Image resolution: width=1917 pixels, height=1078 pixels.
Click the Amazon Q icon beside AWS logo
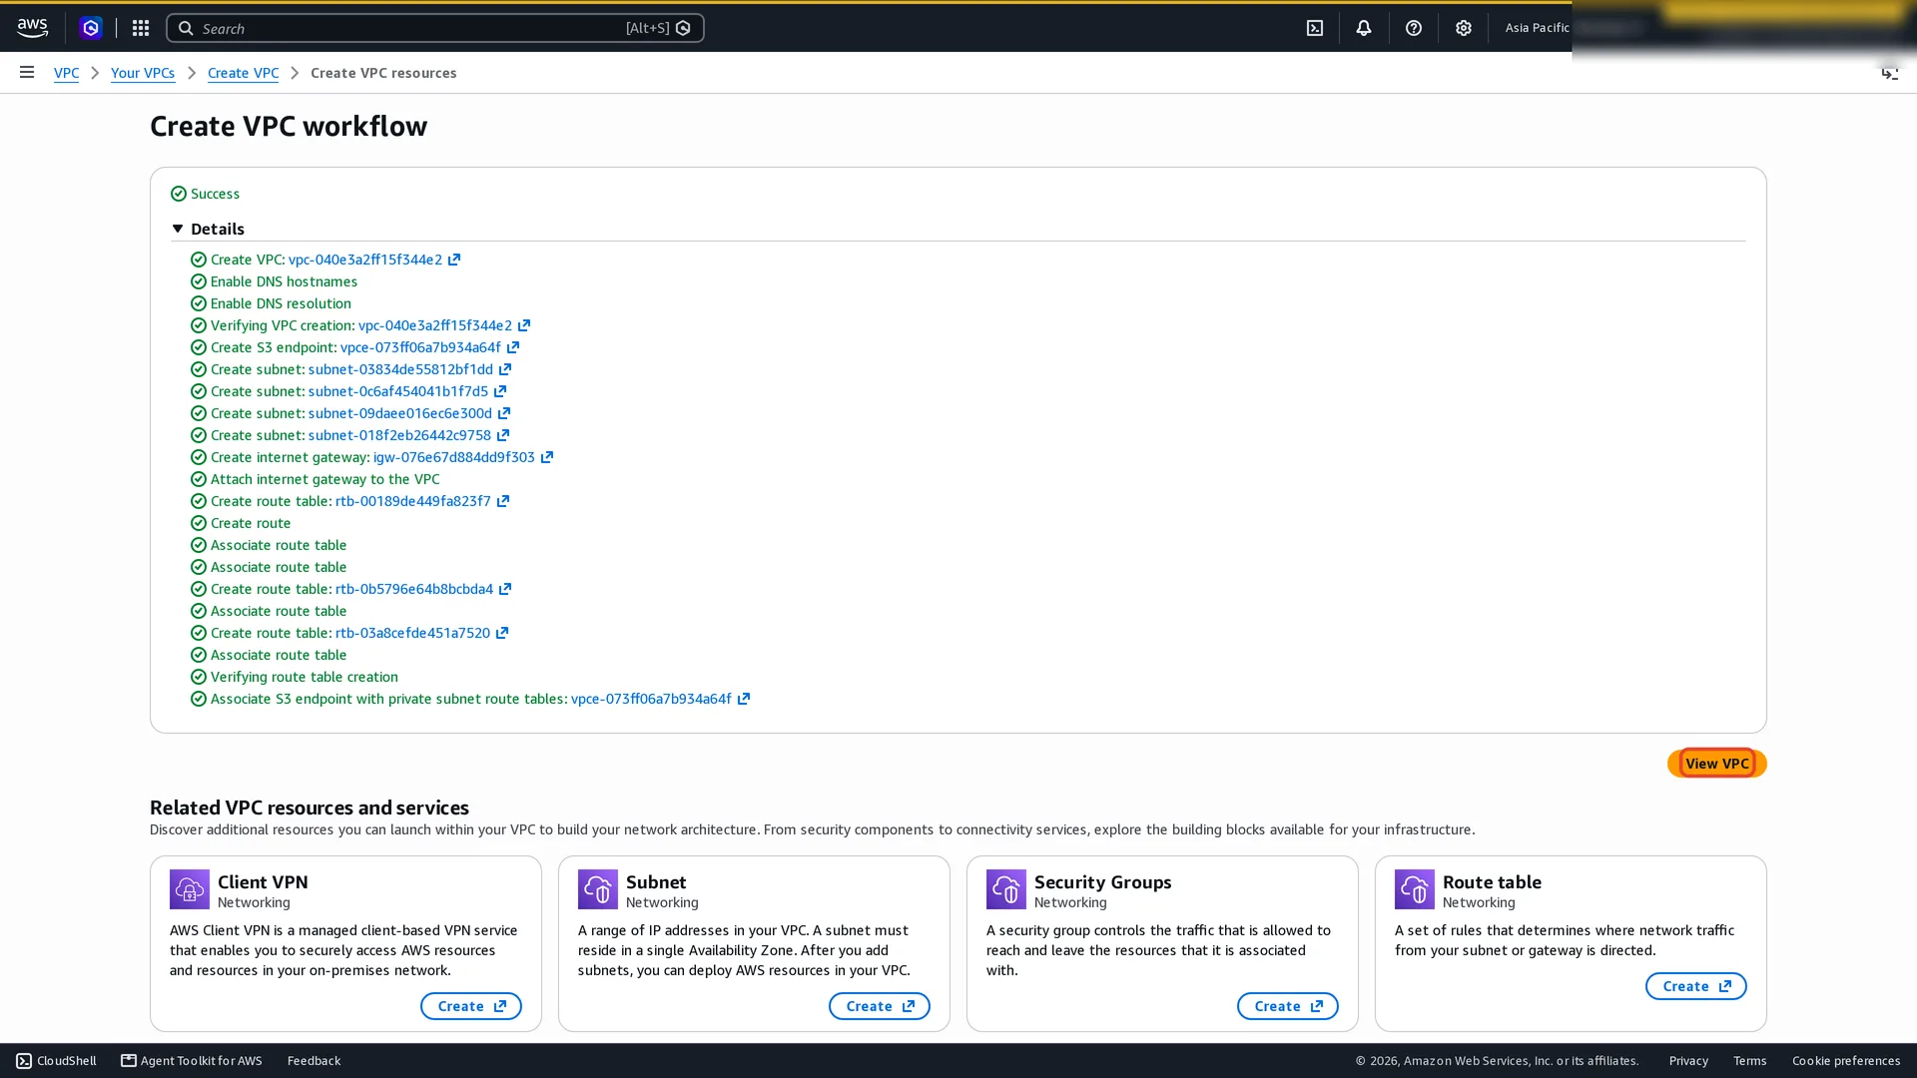pos(91,28)
